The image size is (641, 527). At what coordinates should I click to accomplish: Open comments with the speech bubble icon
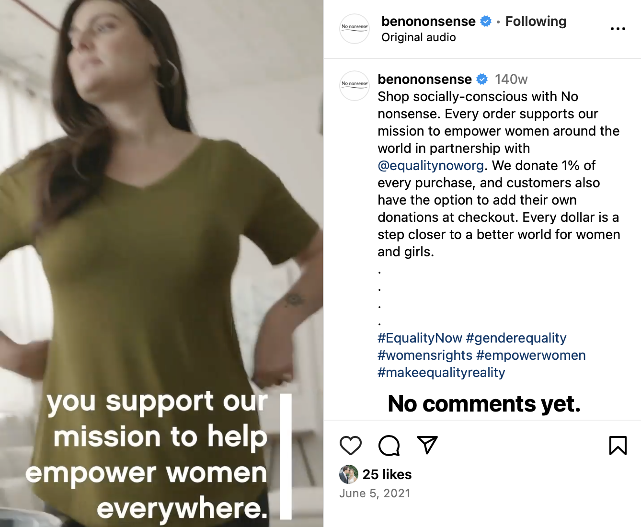[389, 446]
